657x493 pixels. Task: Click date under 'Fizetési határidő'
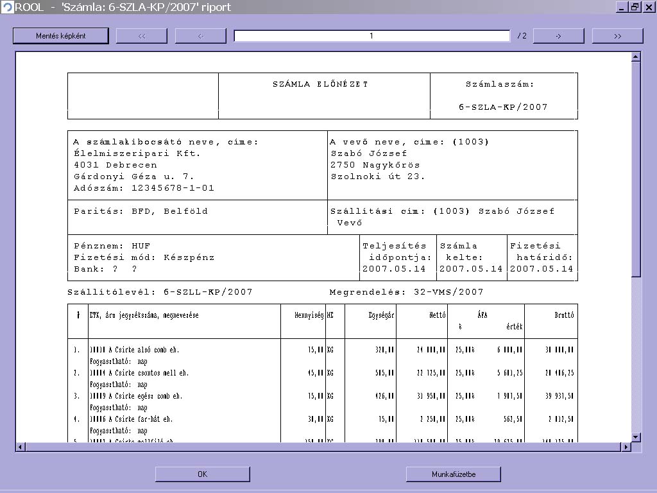click(542, 269)
